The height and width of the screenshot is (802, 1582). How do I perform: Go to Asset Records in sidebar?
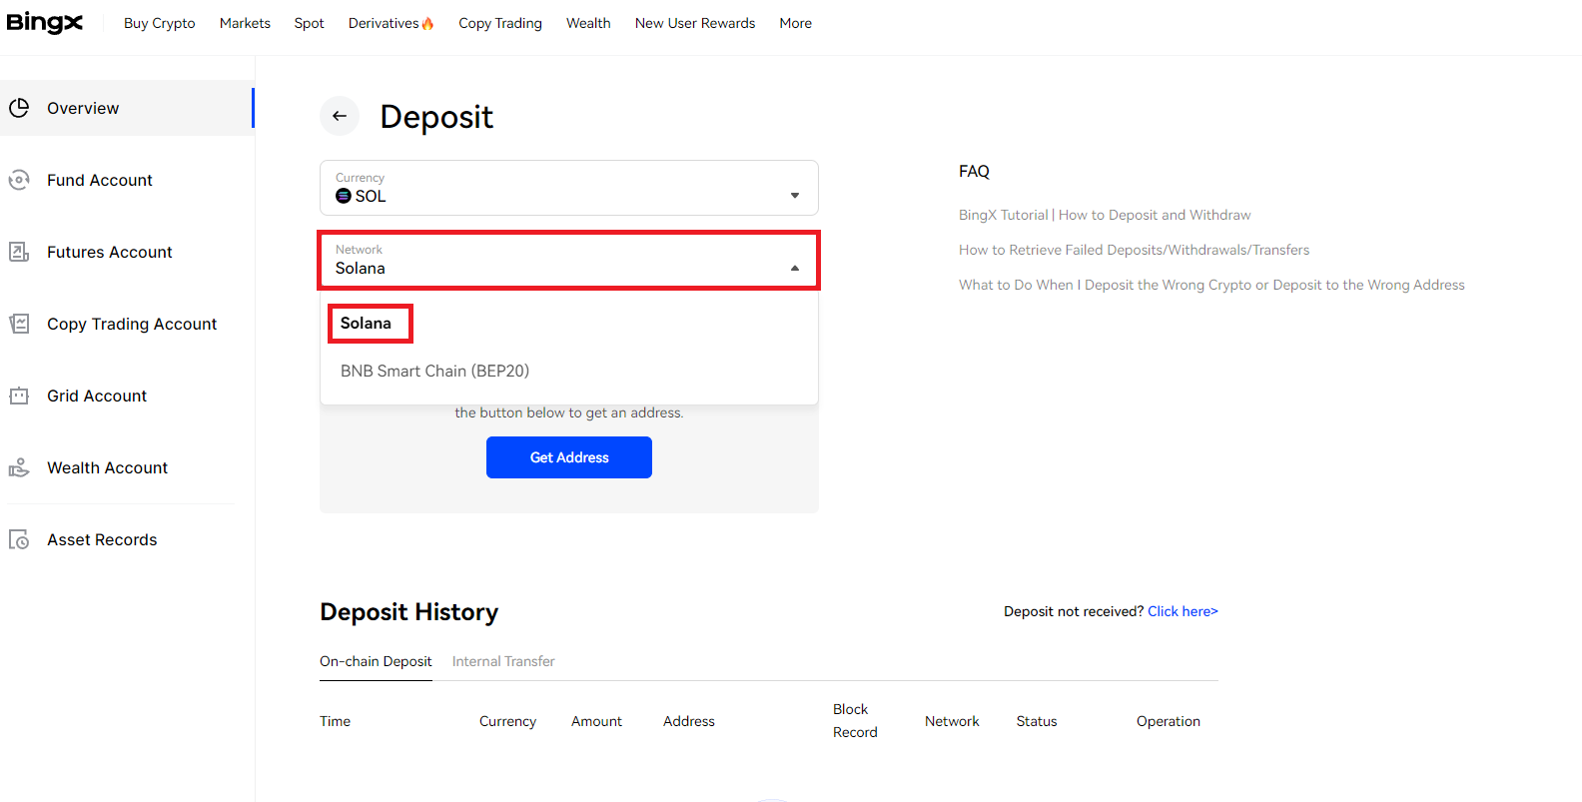pyautogui.click(x=127, y=539)
